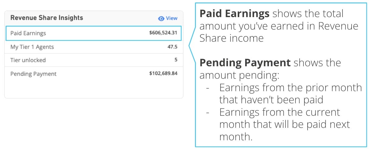Click the Tier unlocked value of 5
This screenshot has height=149, width=369.
pos(176,60)
